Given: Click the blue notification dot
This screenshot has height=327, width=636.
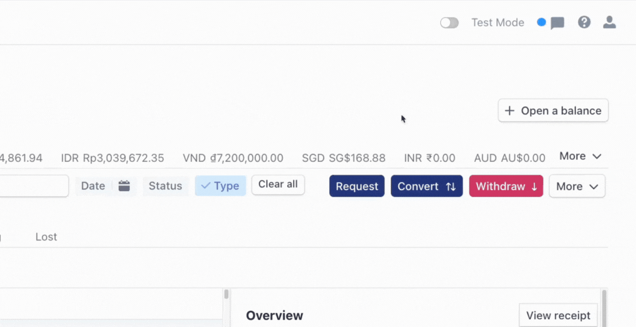Looking at the screenshot, I should 541,22.
